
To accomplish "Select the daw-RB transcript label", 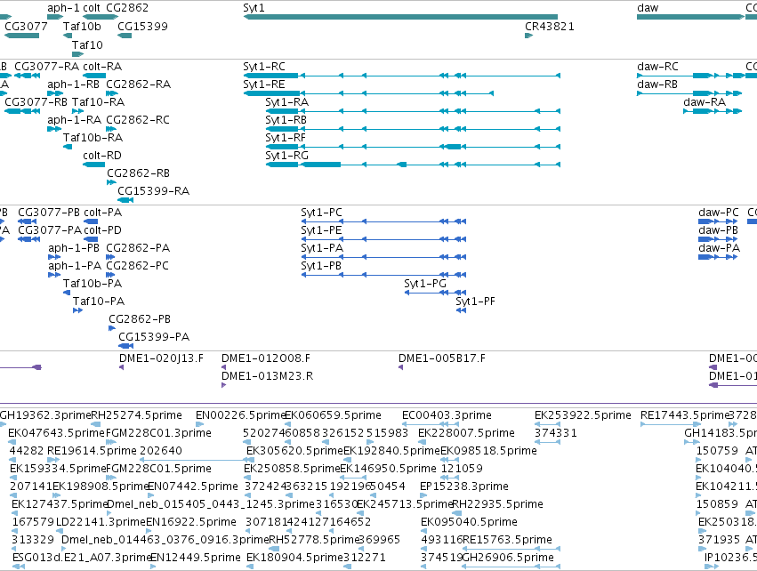I will click(x=657, y=84).
